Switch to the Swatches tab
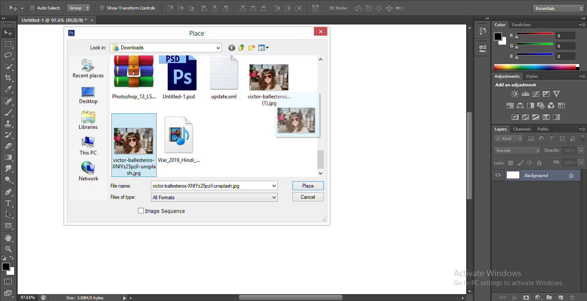Image resolution: width=587 pixels, height=301 pixels. coord(521,25)
